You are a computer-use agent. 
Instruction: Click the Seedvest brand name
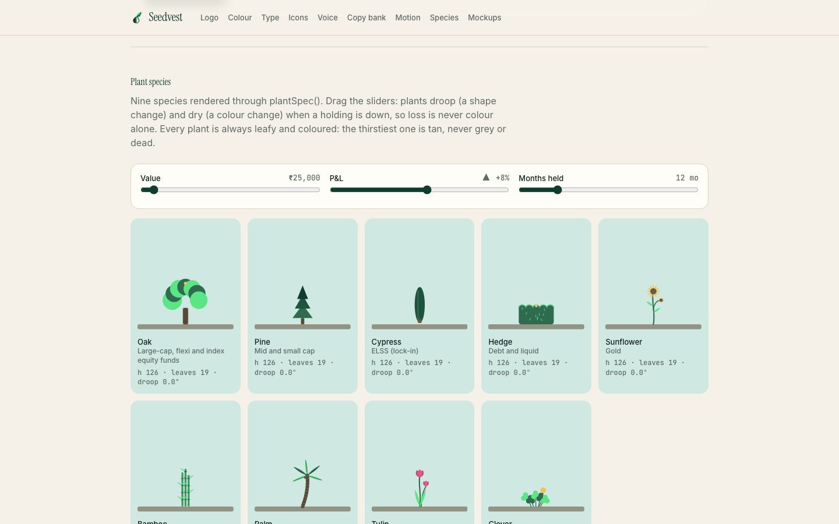click(x=165, y=17)
